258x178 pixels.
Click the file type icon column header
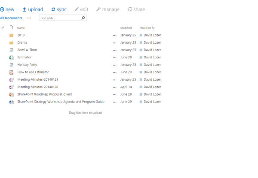pyautogui.click(x=12, y=27)
